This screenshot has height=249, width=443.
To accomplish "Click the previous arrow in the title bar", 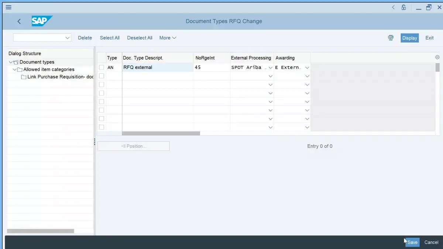I will (394, 7).
